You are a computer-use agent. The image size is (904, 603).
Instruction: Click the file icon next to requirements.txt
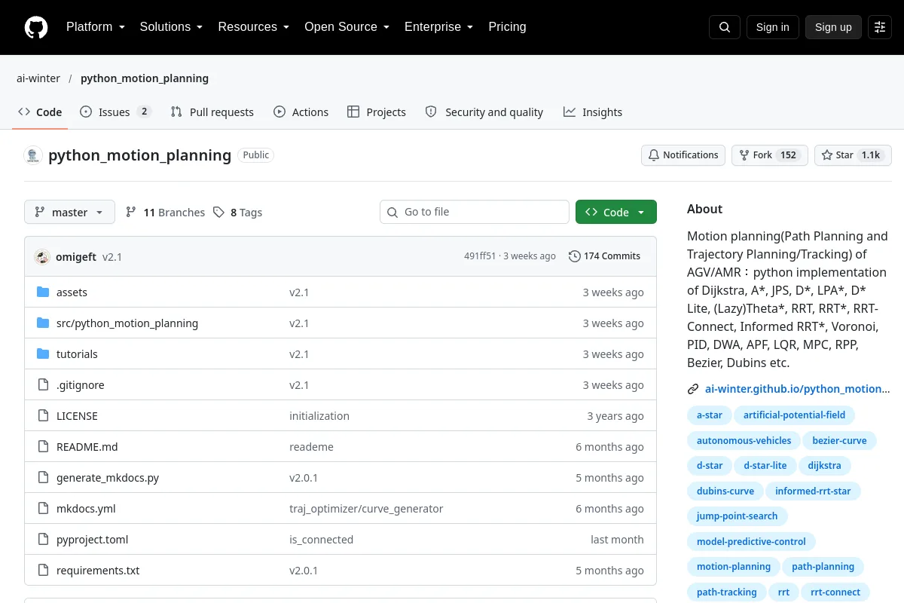point(43,571)
